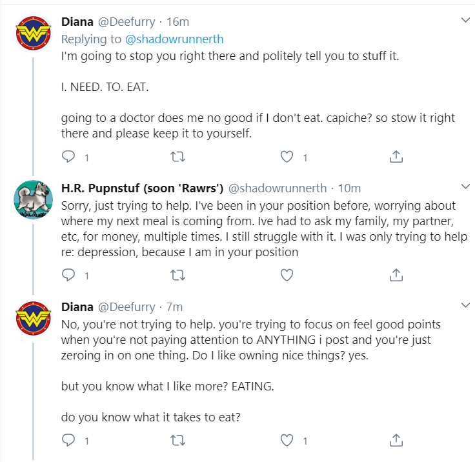Open more options on Diana's 16m tweet
Viewport: 475px width, 462px height.
point(465,20)
